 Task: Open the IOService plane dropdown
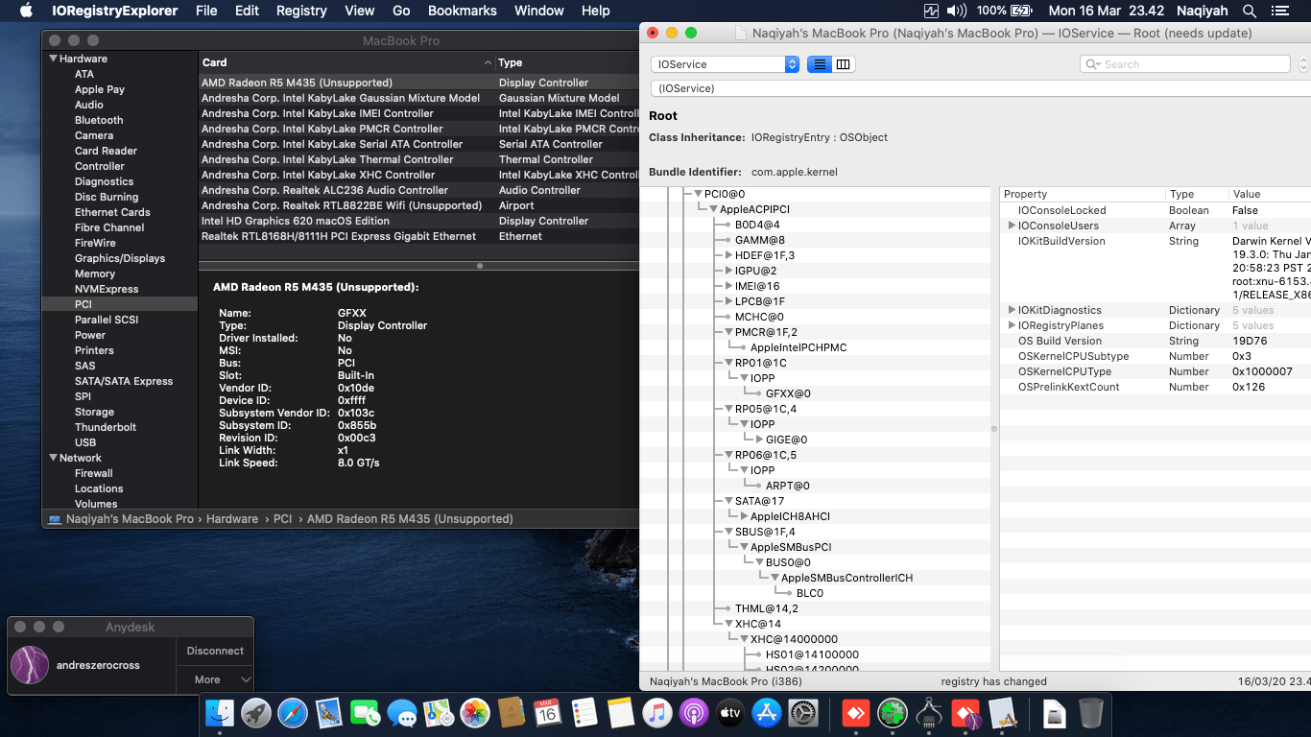coord(725,64)
